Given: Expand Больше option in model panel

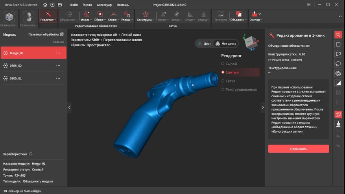Looking at the screenshot, I should 58,42.
